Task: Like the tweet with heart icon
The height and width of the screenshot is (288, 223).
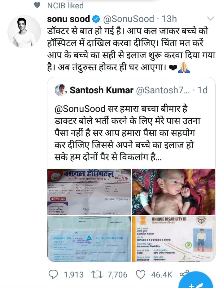Action: (x=141, y=275)
